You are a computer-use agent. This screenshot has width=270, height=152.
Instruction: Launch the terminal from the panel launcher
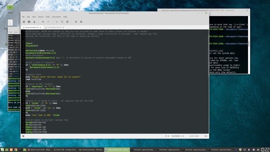pyautogui.click(x=20, y=150)
